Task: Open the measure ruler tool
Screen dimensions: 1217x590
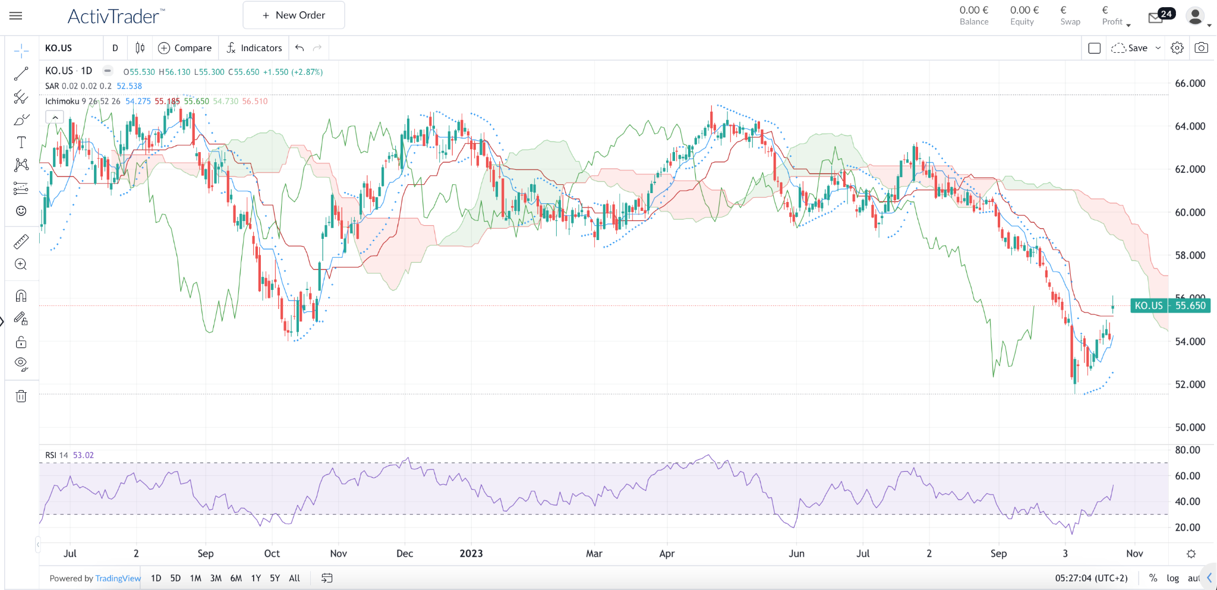Action: [21, 242]
